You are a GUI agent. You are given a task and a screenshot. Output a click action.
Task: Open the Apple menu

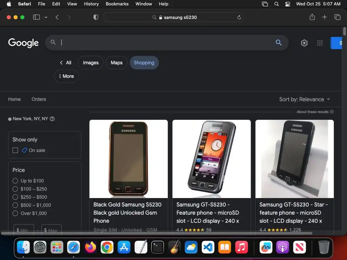point(9,4)
